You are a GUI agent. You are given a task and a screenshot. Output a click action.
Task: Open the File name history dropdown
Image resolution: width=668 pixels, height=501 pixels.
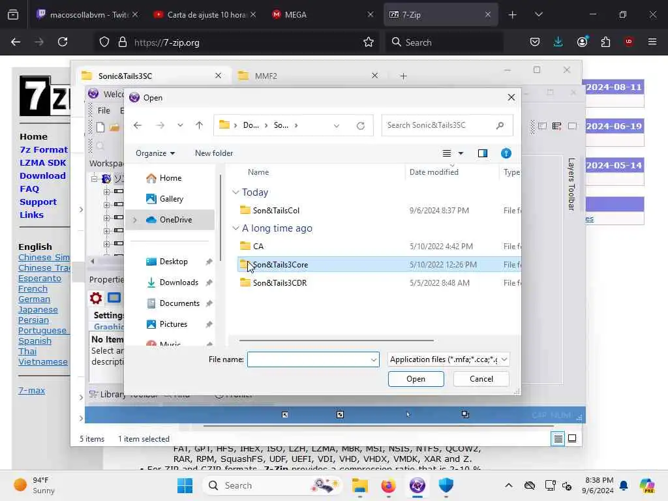374,360
